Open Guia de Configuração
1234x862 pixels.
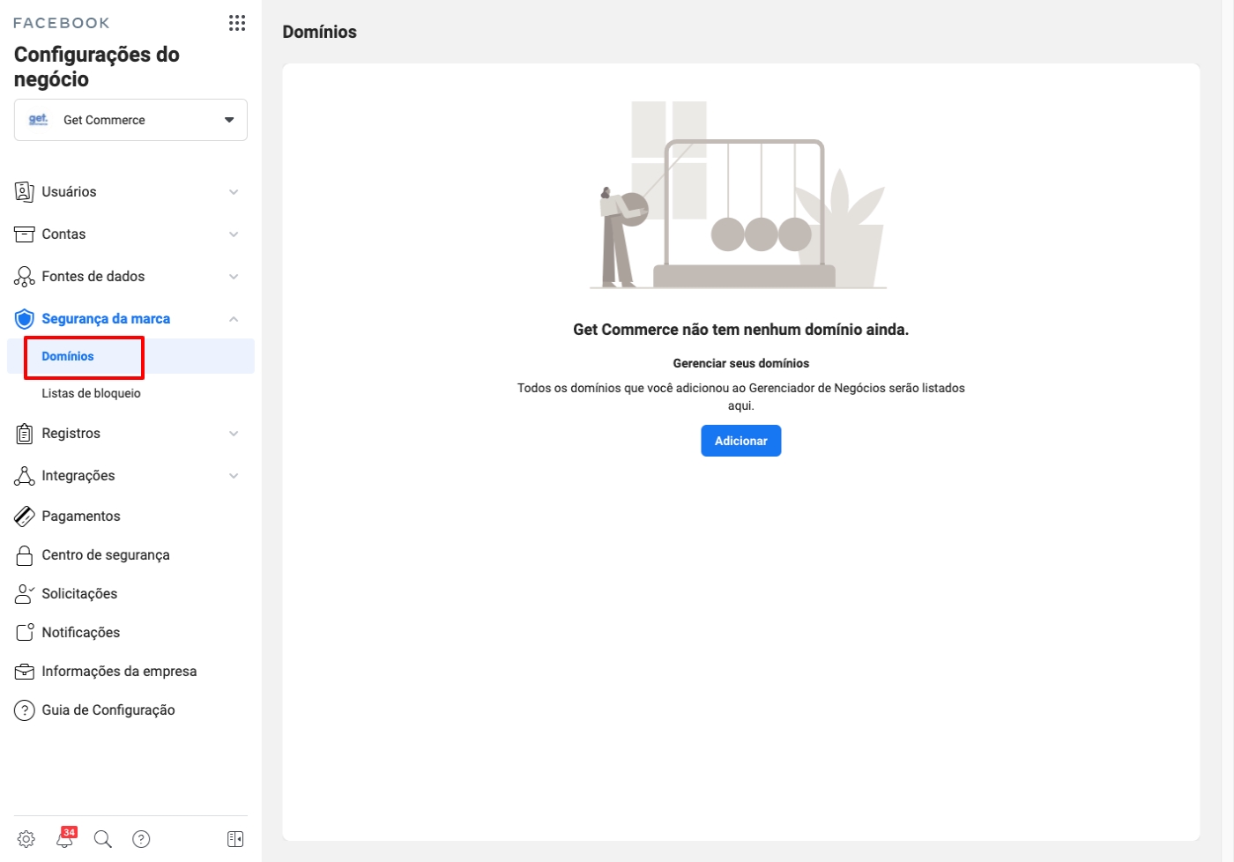pyautogui.click(x=108, y=710)
